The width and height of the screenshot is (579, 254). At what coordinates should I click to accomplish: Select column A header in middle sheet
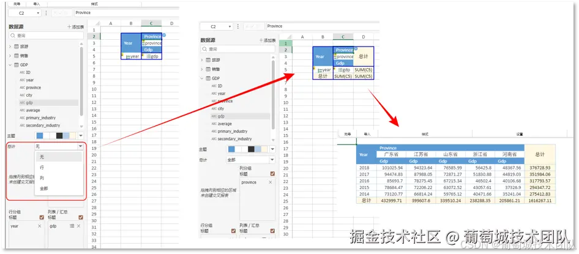pos(302,37)
